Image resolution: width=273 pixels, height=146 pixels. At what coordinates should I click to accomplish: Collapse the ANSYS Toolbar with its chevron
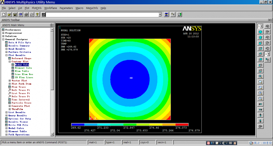click(x=270, y=20)
